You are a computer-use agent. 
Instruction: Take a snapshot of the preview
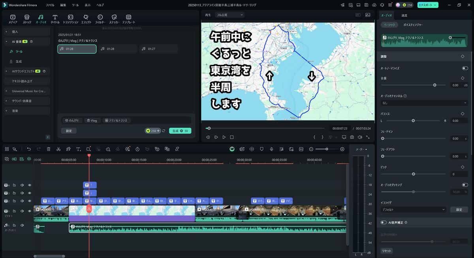pyautogui.click(x=352, y=137)
